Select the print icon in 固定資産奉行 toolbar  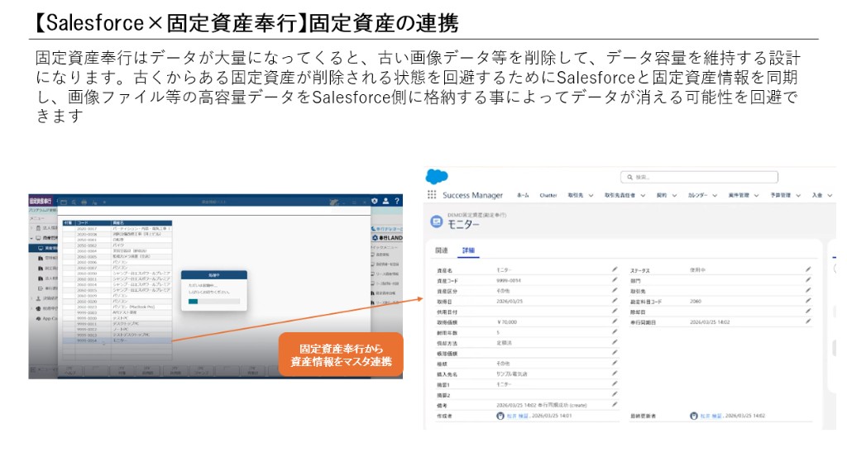pos(84,202)
